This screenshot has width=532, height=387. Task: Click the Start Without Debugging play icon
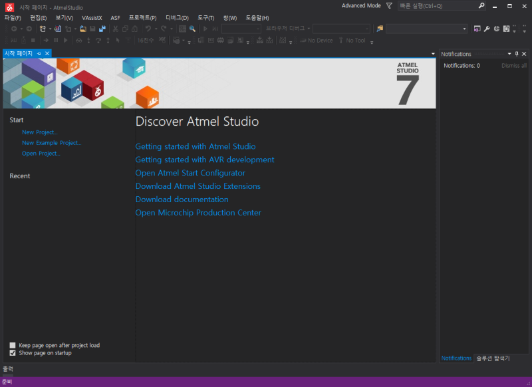(205, 29)
